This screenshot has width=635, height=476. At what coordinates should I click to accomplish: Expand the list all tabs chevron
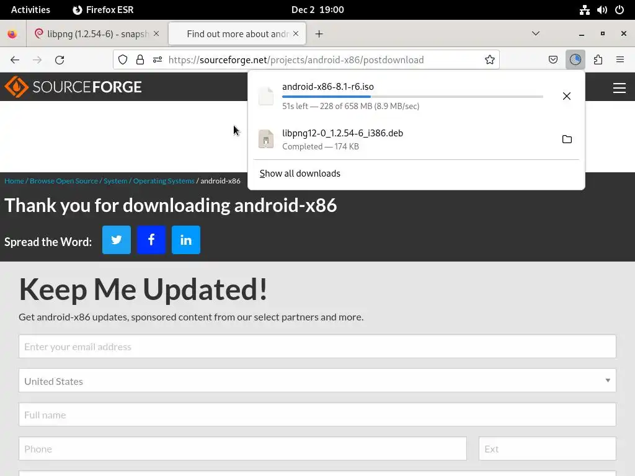click(535, 33)
